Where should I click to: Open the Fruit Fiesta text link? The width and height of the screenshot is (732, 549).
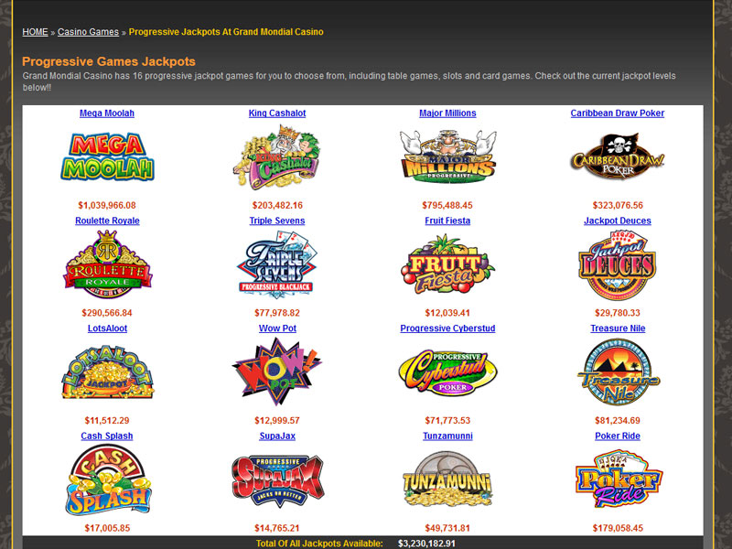(x=447, y=221)
